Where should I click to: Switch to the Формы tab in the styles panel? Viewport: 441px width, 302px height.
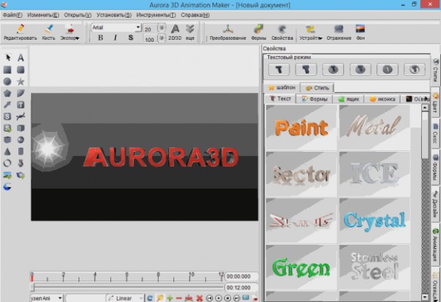coord(315,99)
